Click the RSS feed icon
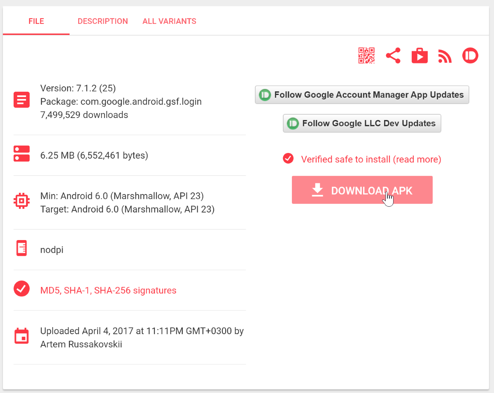Viewport: 494px width, 393px height. tap(445, 56)
